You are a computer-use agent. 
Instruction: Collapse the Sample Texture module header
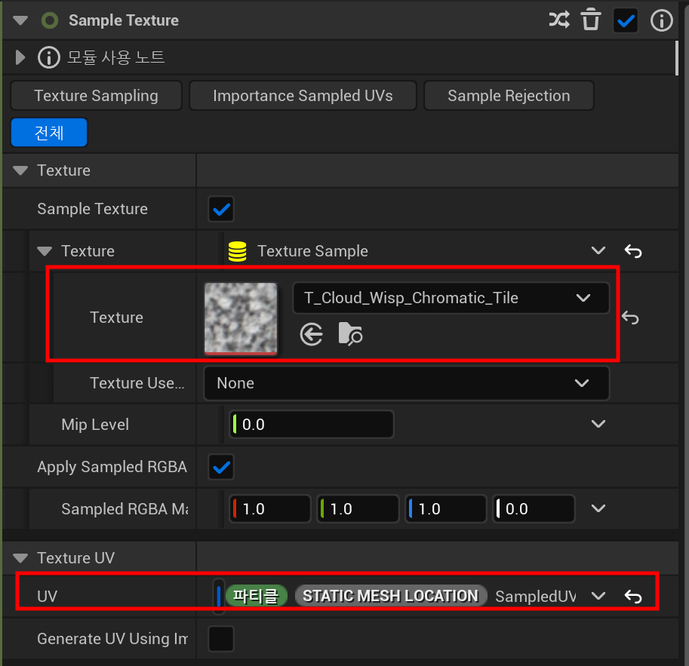coord(20,20)
